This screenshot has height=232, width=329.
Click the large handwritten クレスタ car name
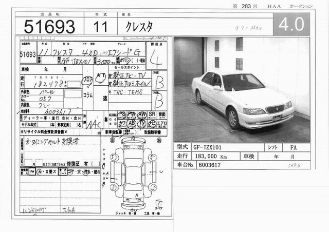139,27
